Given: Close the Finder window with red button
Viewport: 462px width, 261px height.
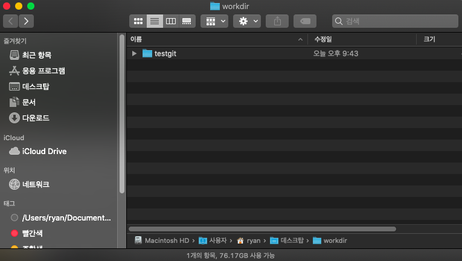Looking at the screenshot, I should (x=7, y=6).
